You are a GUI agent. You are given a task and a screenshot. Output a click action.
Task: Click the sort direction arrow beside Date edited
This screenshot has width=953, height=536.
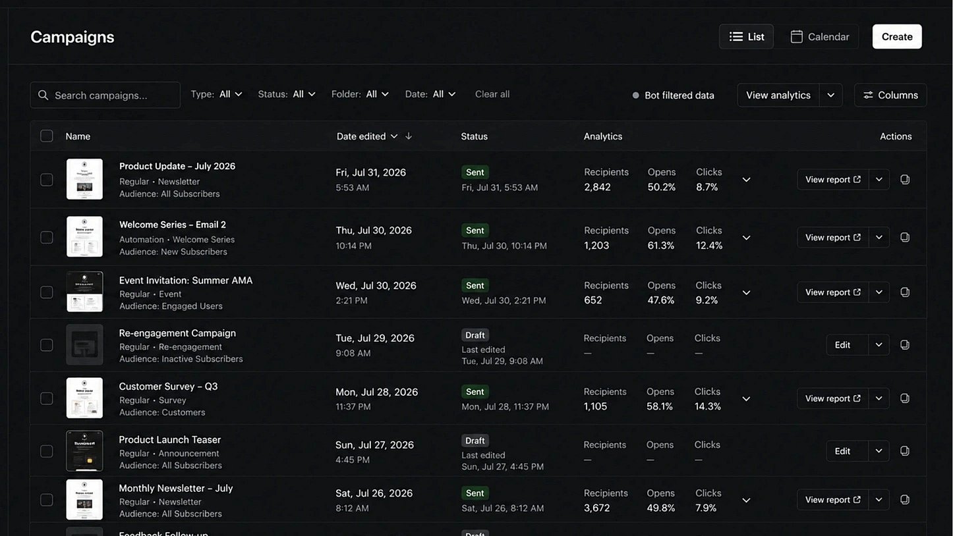[x=409, y=136]
